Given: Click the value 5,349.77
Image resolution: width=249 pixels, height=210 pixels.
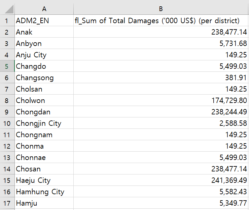Looking at the screenshot, I should click(x=161, y=203).
